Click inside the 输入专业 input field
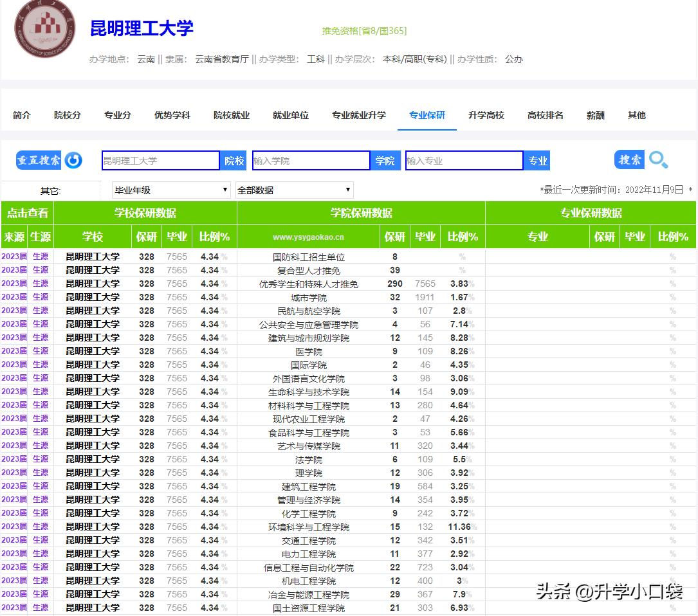 point(464,160)
